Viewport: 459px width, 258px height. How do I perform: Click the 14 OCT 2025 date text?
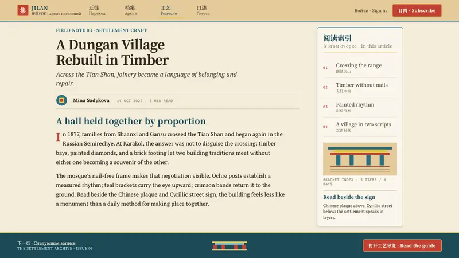(130, 101)
